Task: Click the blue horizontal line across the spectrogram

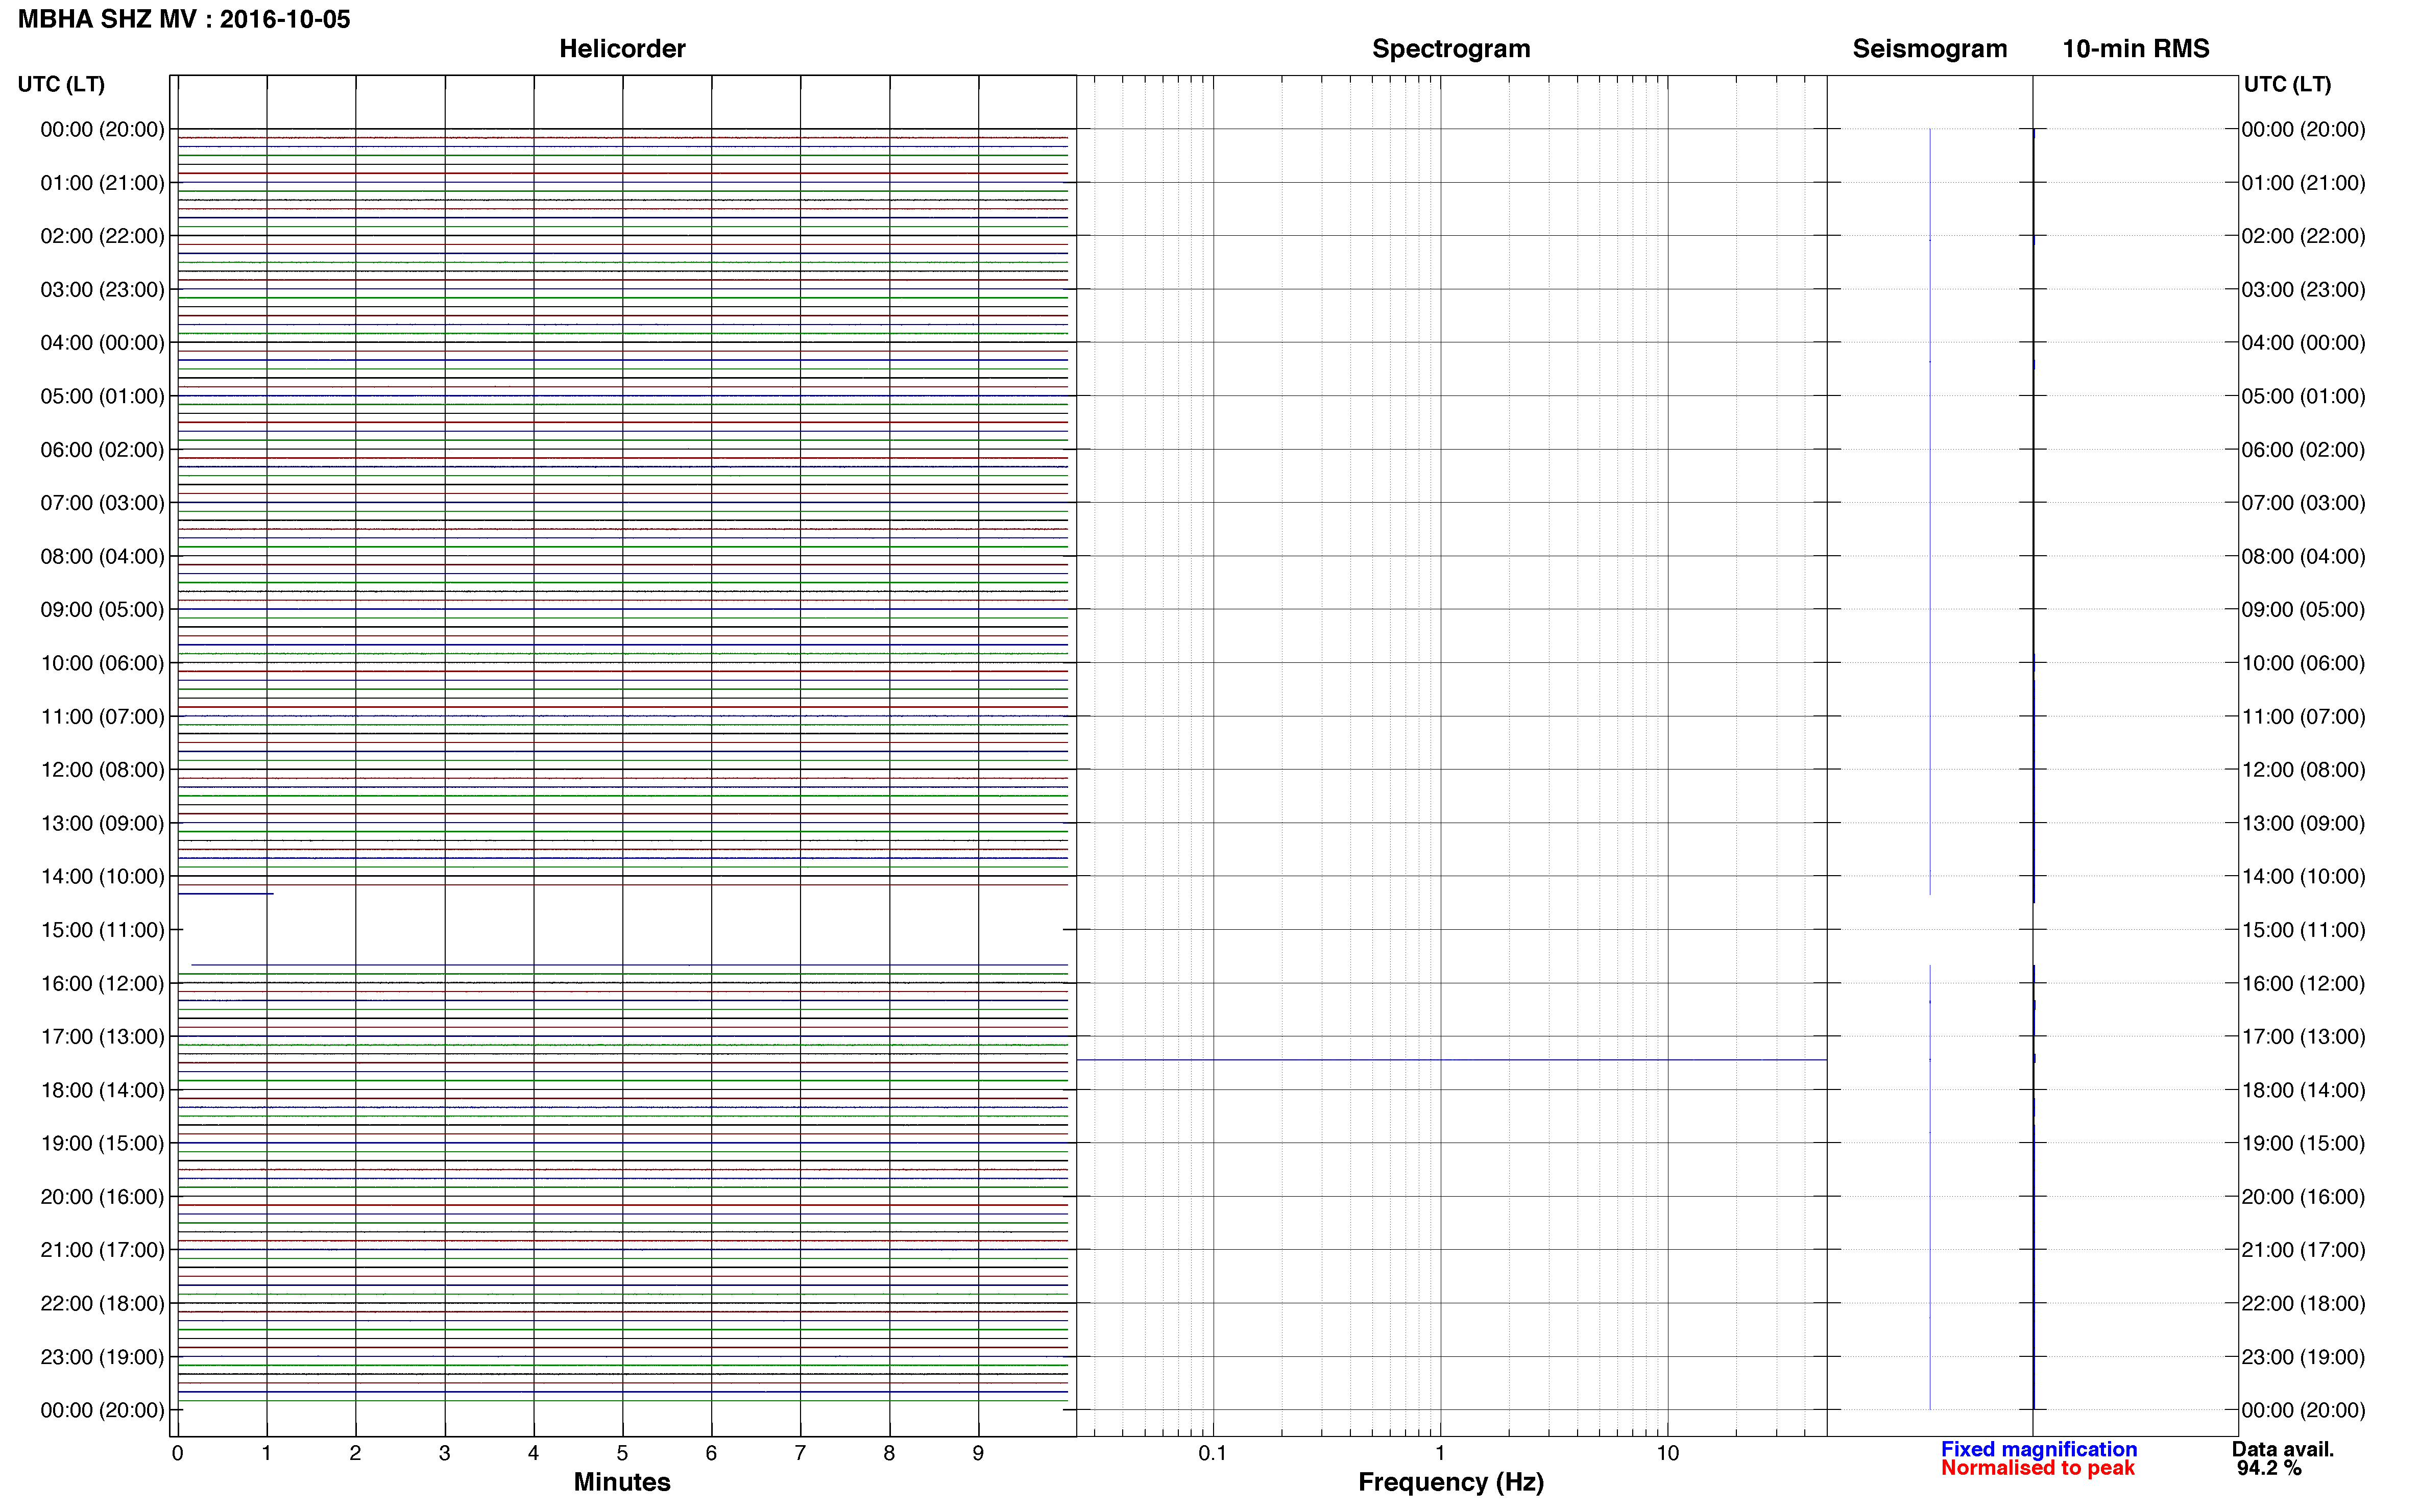Action: pos(1451,1060)
